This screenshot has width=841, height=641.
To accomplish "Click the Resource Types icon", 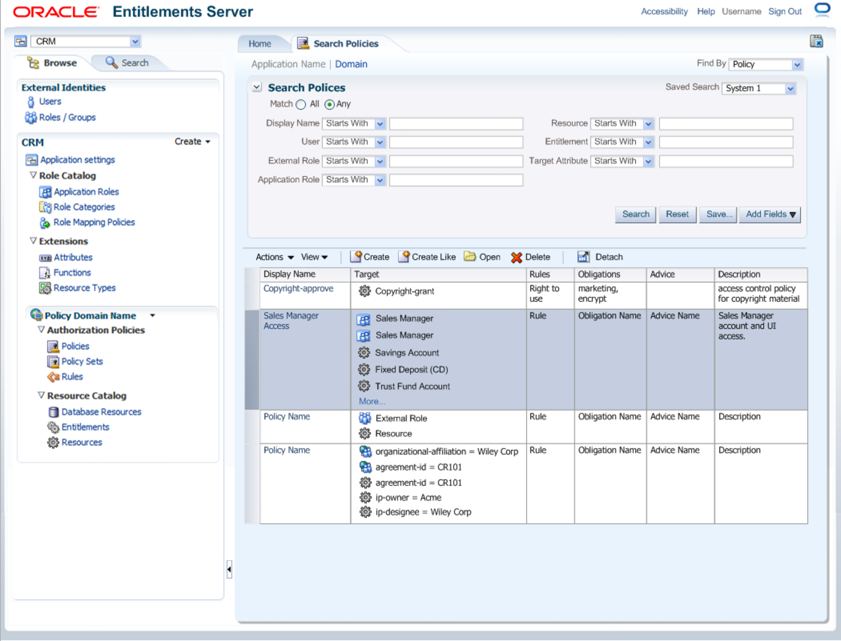I will (45, 288).
